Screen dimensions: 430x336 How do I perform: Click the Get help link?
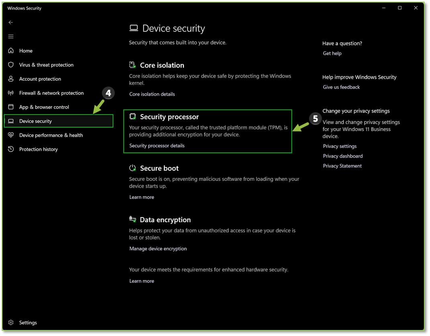332,53
